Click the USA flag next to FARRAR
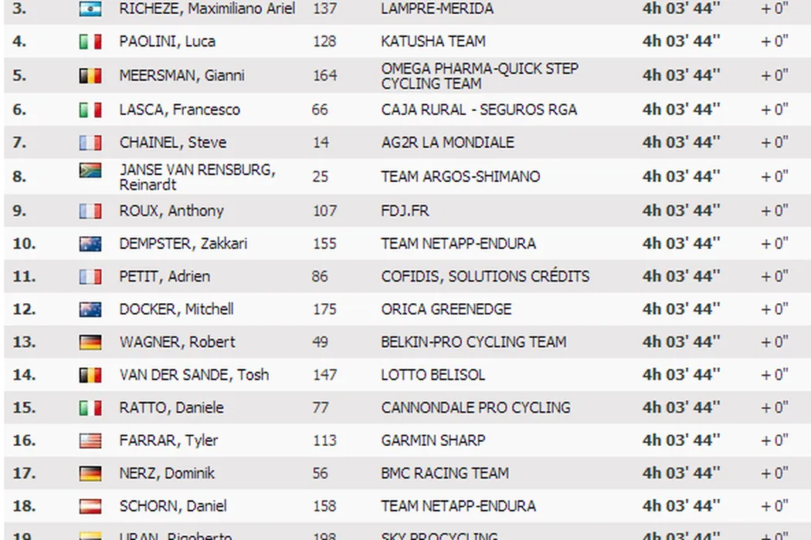 click(x=90, y=441)
